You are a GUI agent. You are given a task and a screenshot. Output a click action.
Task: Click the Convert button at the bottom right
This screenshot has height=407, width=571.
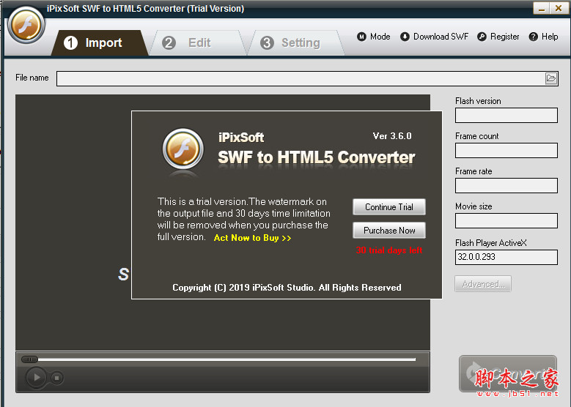pyautogui.click(x=508, y=373)
